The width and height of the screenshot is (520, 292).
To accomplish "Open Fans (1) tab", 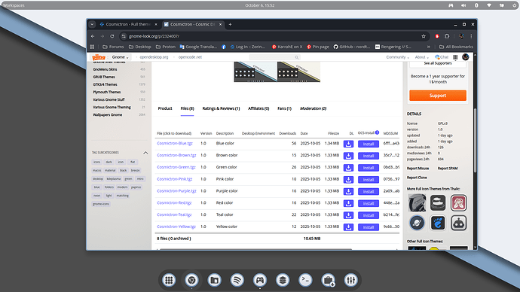I will click(x=284, y=108).
